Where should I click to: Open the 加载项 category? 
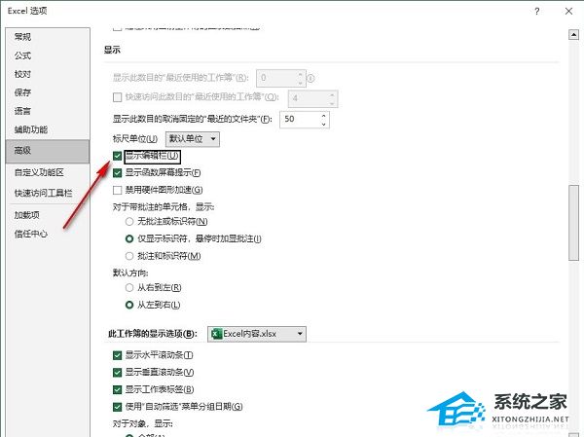(27, 215)
